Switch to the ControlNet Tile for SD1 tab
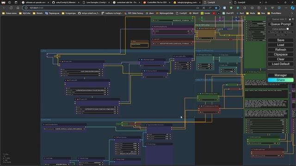This screenshot has width=296, height=166. (157, 2)
